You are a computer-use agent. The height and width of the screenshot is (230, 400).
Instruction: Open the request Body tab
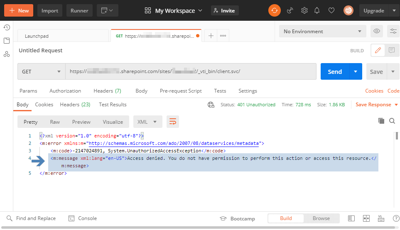[141, 91]
